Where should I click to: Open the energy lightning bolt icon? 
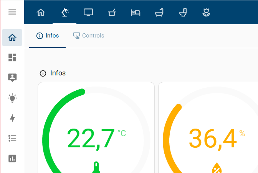(x=12, y=118)
